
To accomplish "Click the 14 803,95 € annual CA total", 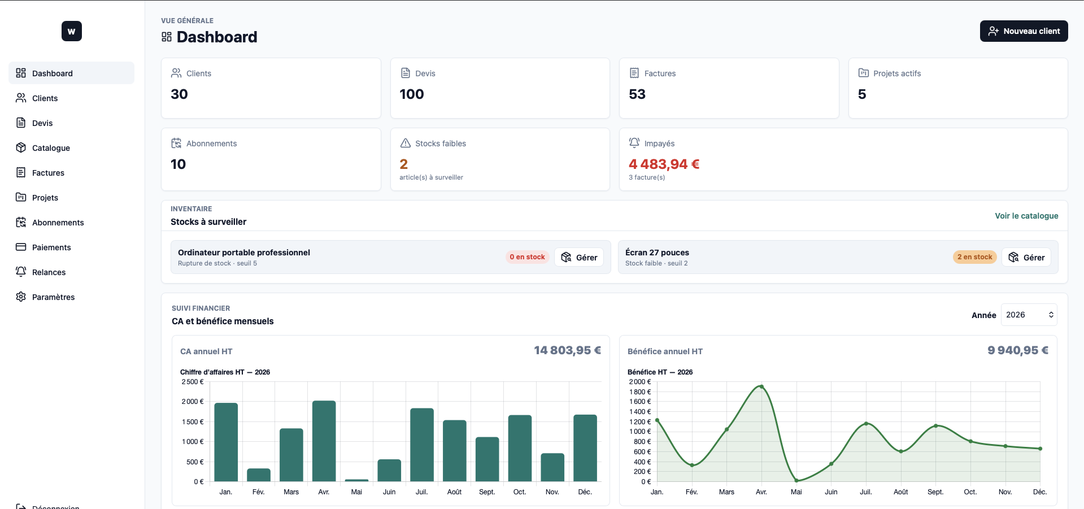I will (x=567, y=350).
